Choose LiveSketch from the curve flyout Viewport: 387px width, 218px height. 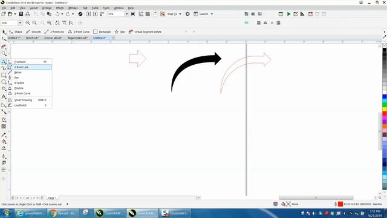30,105
